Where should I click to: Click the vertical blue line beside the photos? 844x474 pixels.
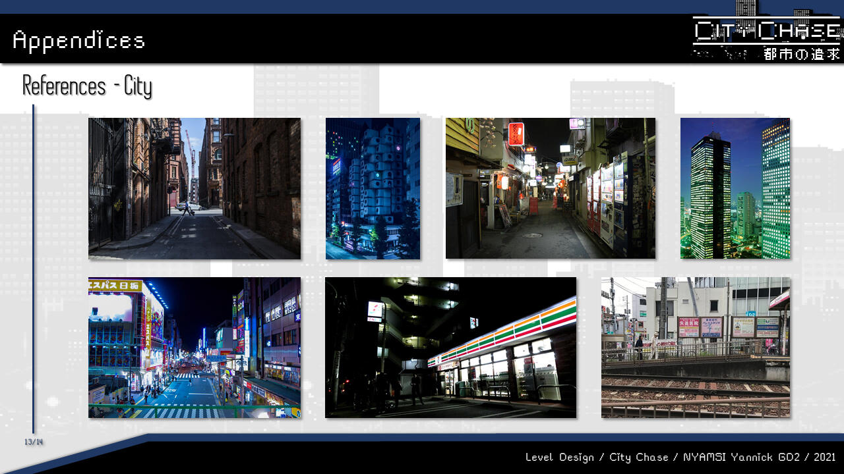click(34, 269)
